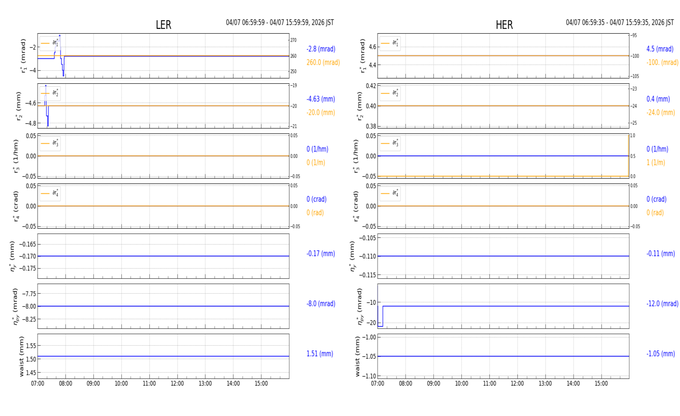
Task: Click the ∂r3* legend in the HER plot
Action: click(390, 143)
